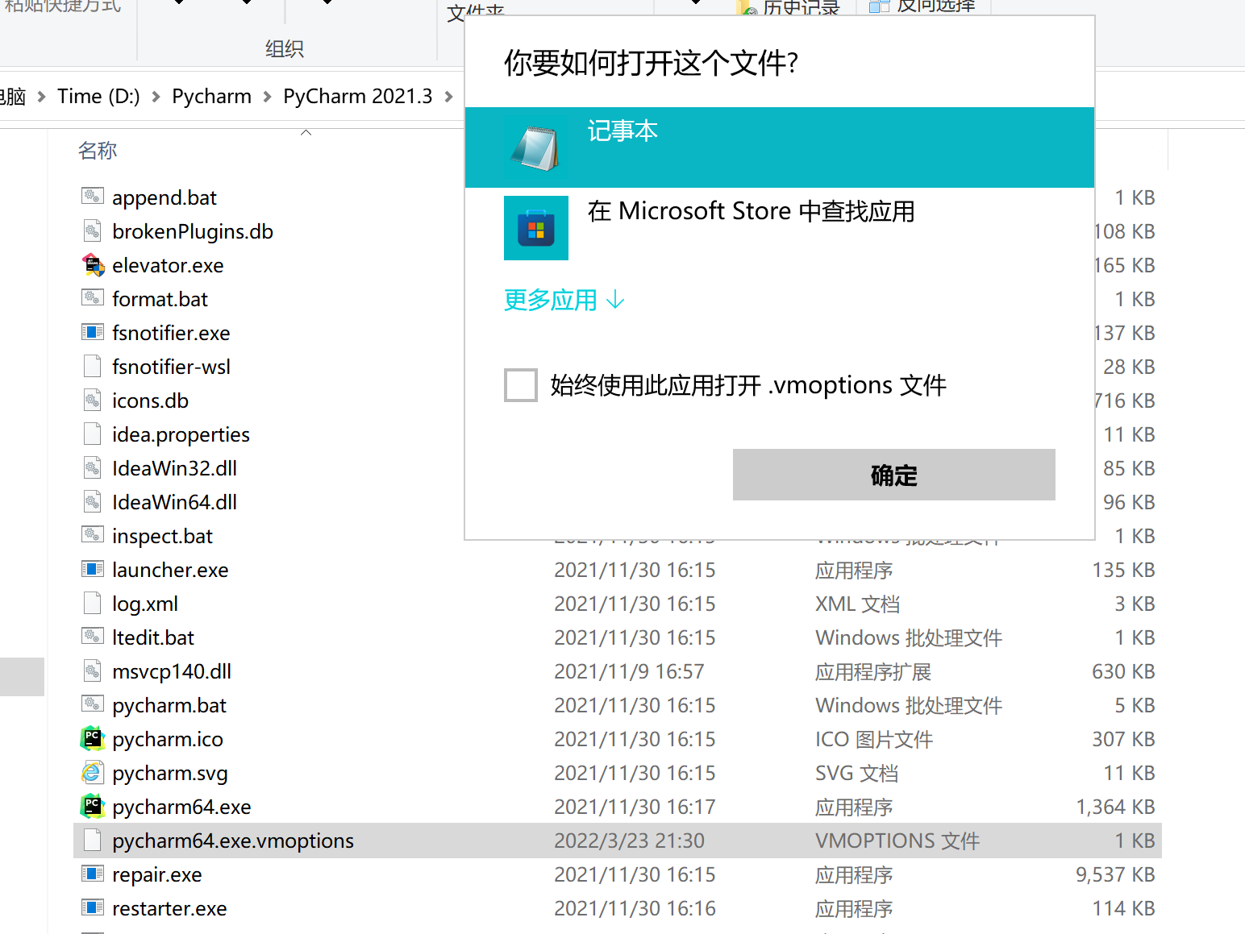Select the Notepad (记事本) app icon

coord(535,147)
